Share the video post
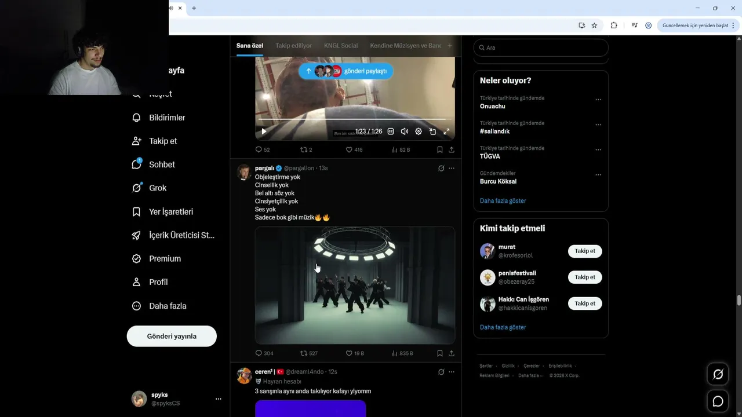 pos(451,149)
